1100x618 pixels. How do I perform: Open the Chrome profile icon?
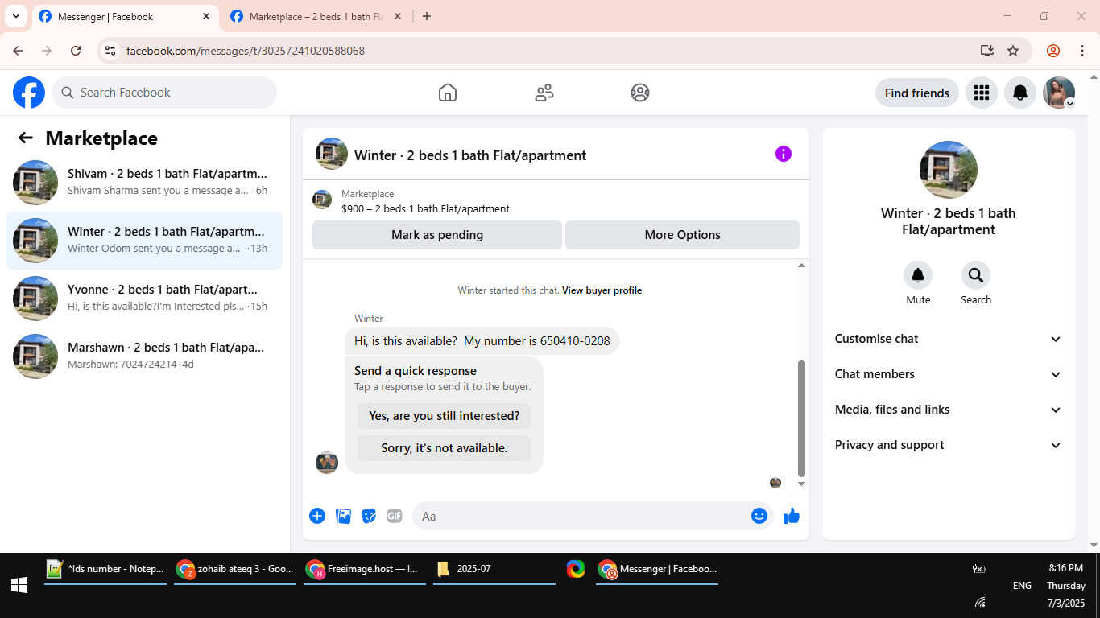(1053, 51)
